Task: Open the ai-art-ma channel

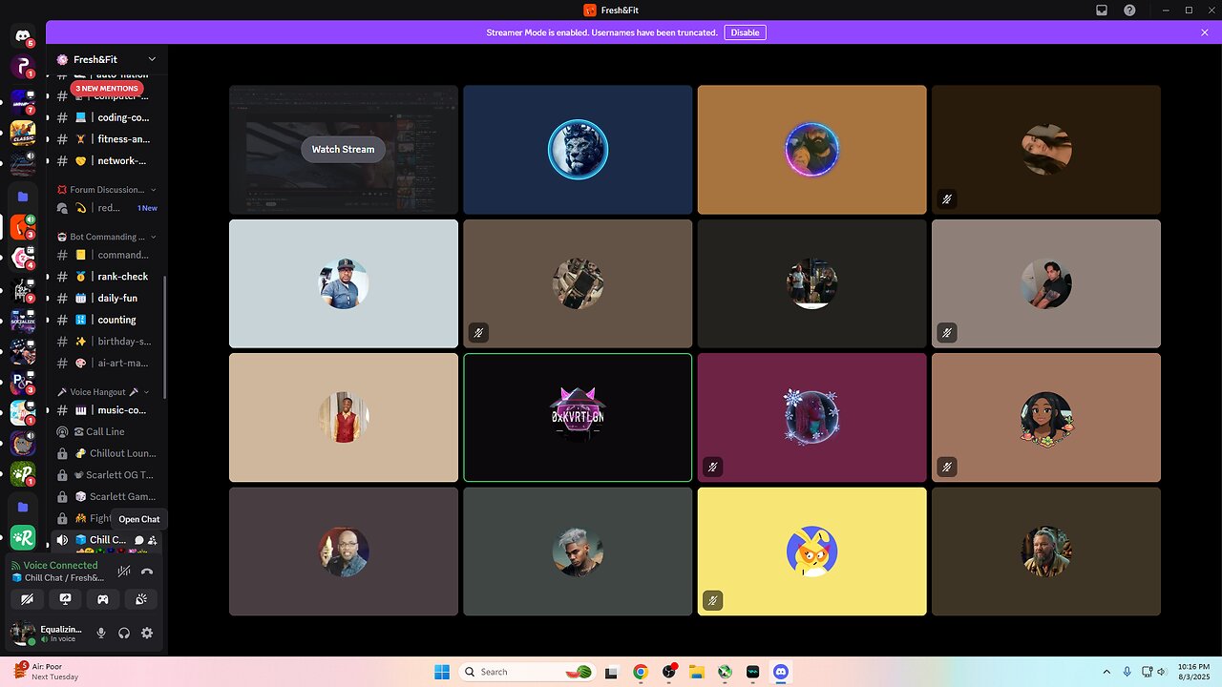Action: point(107,363)
